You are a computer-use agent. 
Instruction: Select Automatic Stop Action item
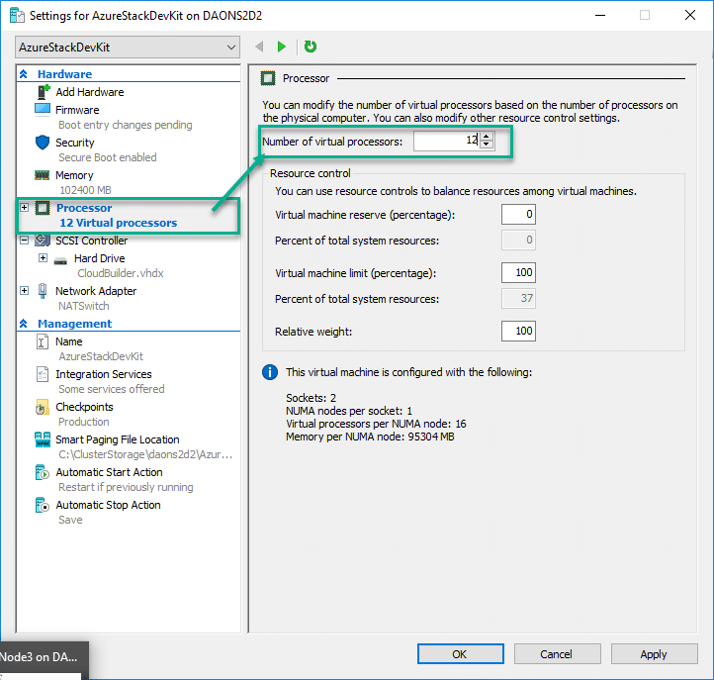(108, 505)
